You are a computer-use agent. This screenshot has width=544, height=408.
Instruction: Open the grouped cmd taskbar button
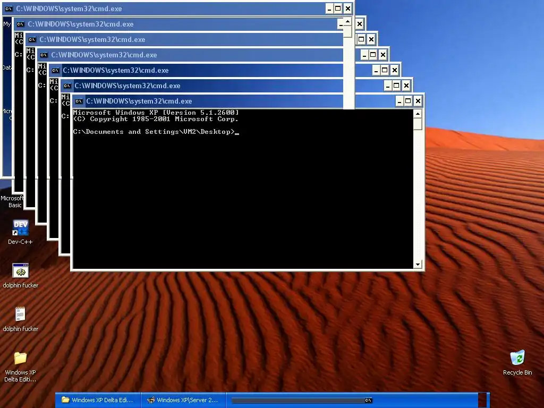tap(302, 401)
